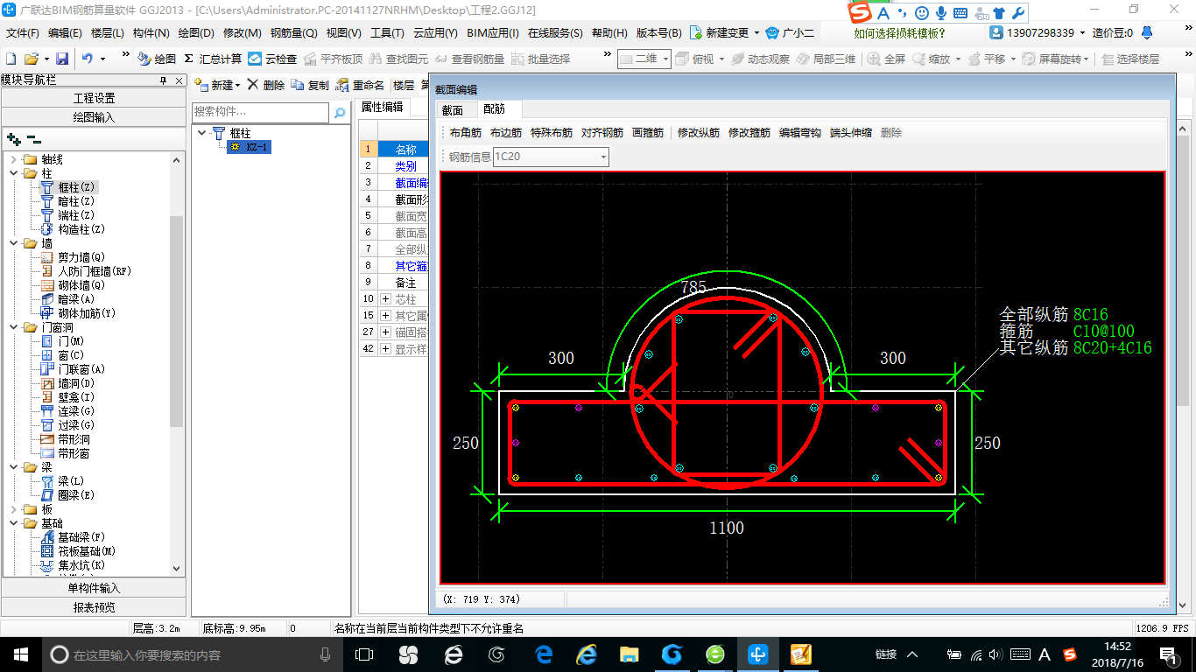
Task: Click 编辑弯钩 tool
Action: click(x=800, y=133)
